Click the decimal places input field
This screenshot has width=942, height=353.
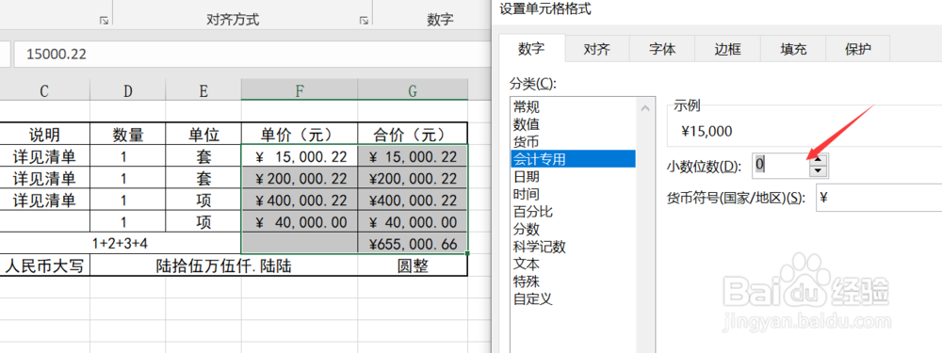coord(780,165)
